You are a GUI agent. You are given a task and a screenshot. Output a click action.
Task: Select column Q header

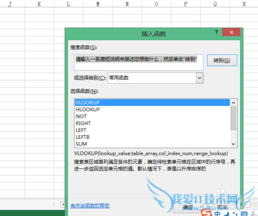215,4
